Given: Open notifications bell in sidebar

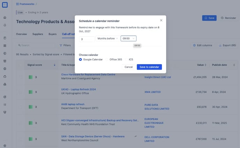Looking at the screenshot, I should point(5,25).
